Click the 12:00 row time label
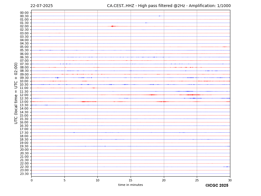Screen dimensions: 261x196 24,95
